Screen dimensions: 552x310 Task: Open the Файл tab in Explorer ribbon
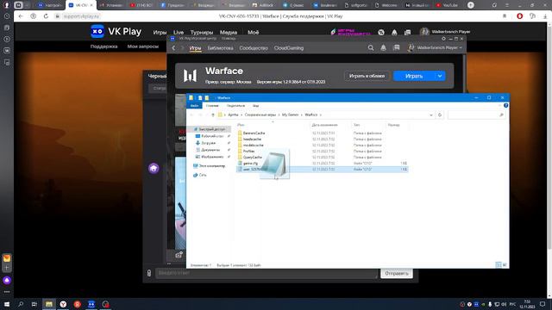pyautogui.click(x=194, y=106)
